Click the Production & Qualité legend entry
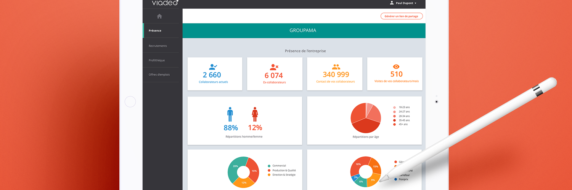Screen dimensions: 572x190 point(282,170)
